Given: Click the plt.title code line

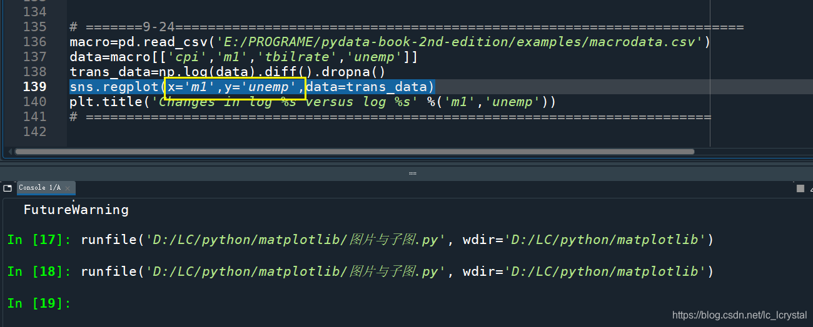Looking at the screenshot, I should coord(313,102).
